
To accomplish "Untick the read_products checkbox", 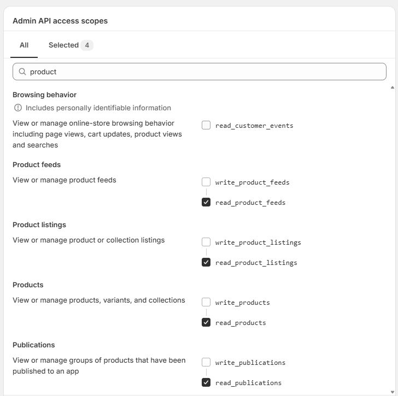I will click(x=206, y=322).
